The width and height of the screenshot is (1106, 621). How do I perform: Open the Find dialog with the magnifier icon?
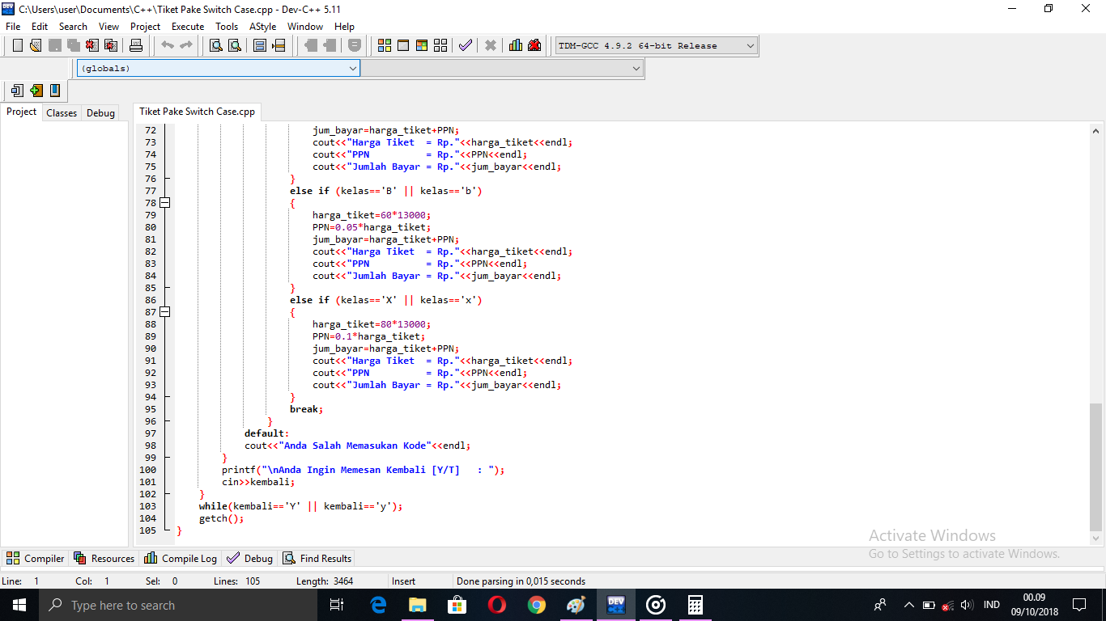click(x=215, y=45)
